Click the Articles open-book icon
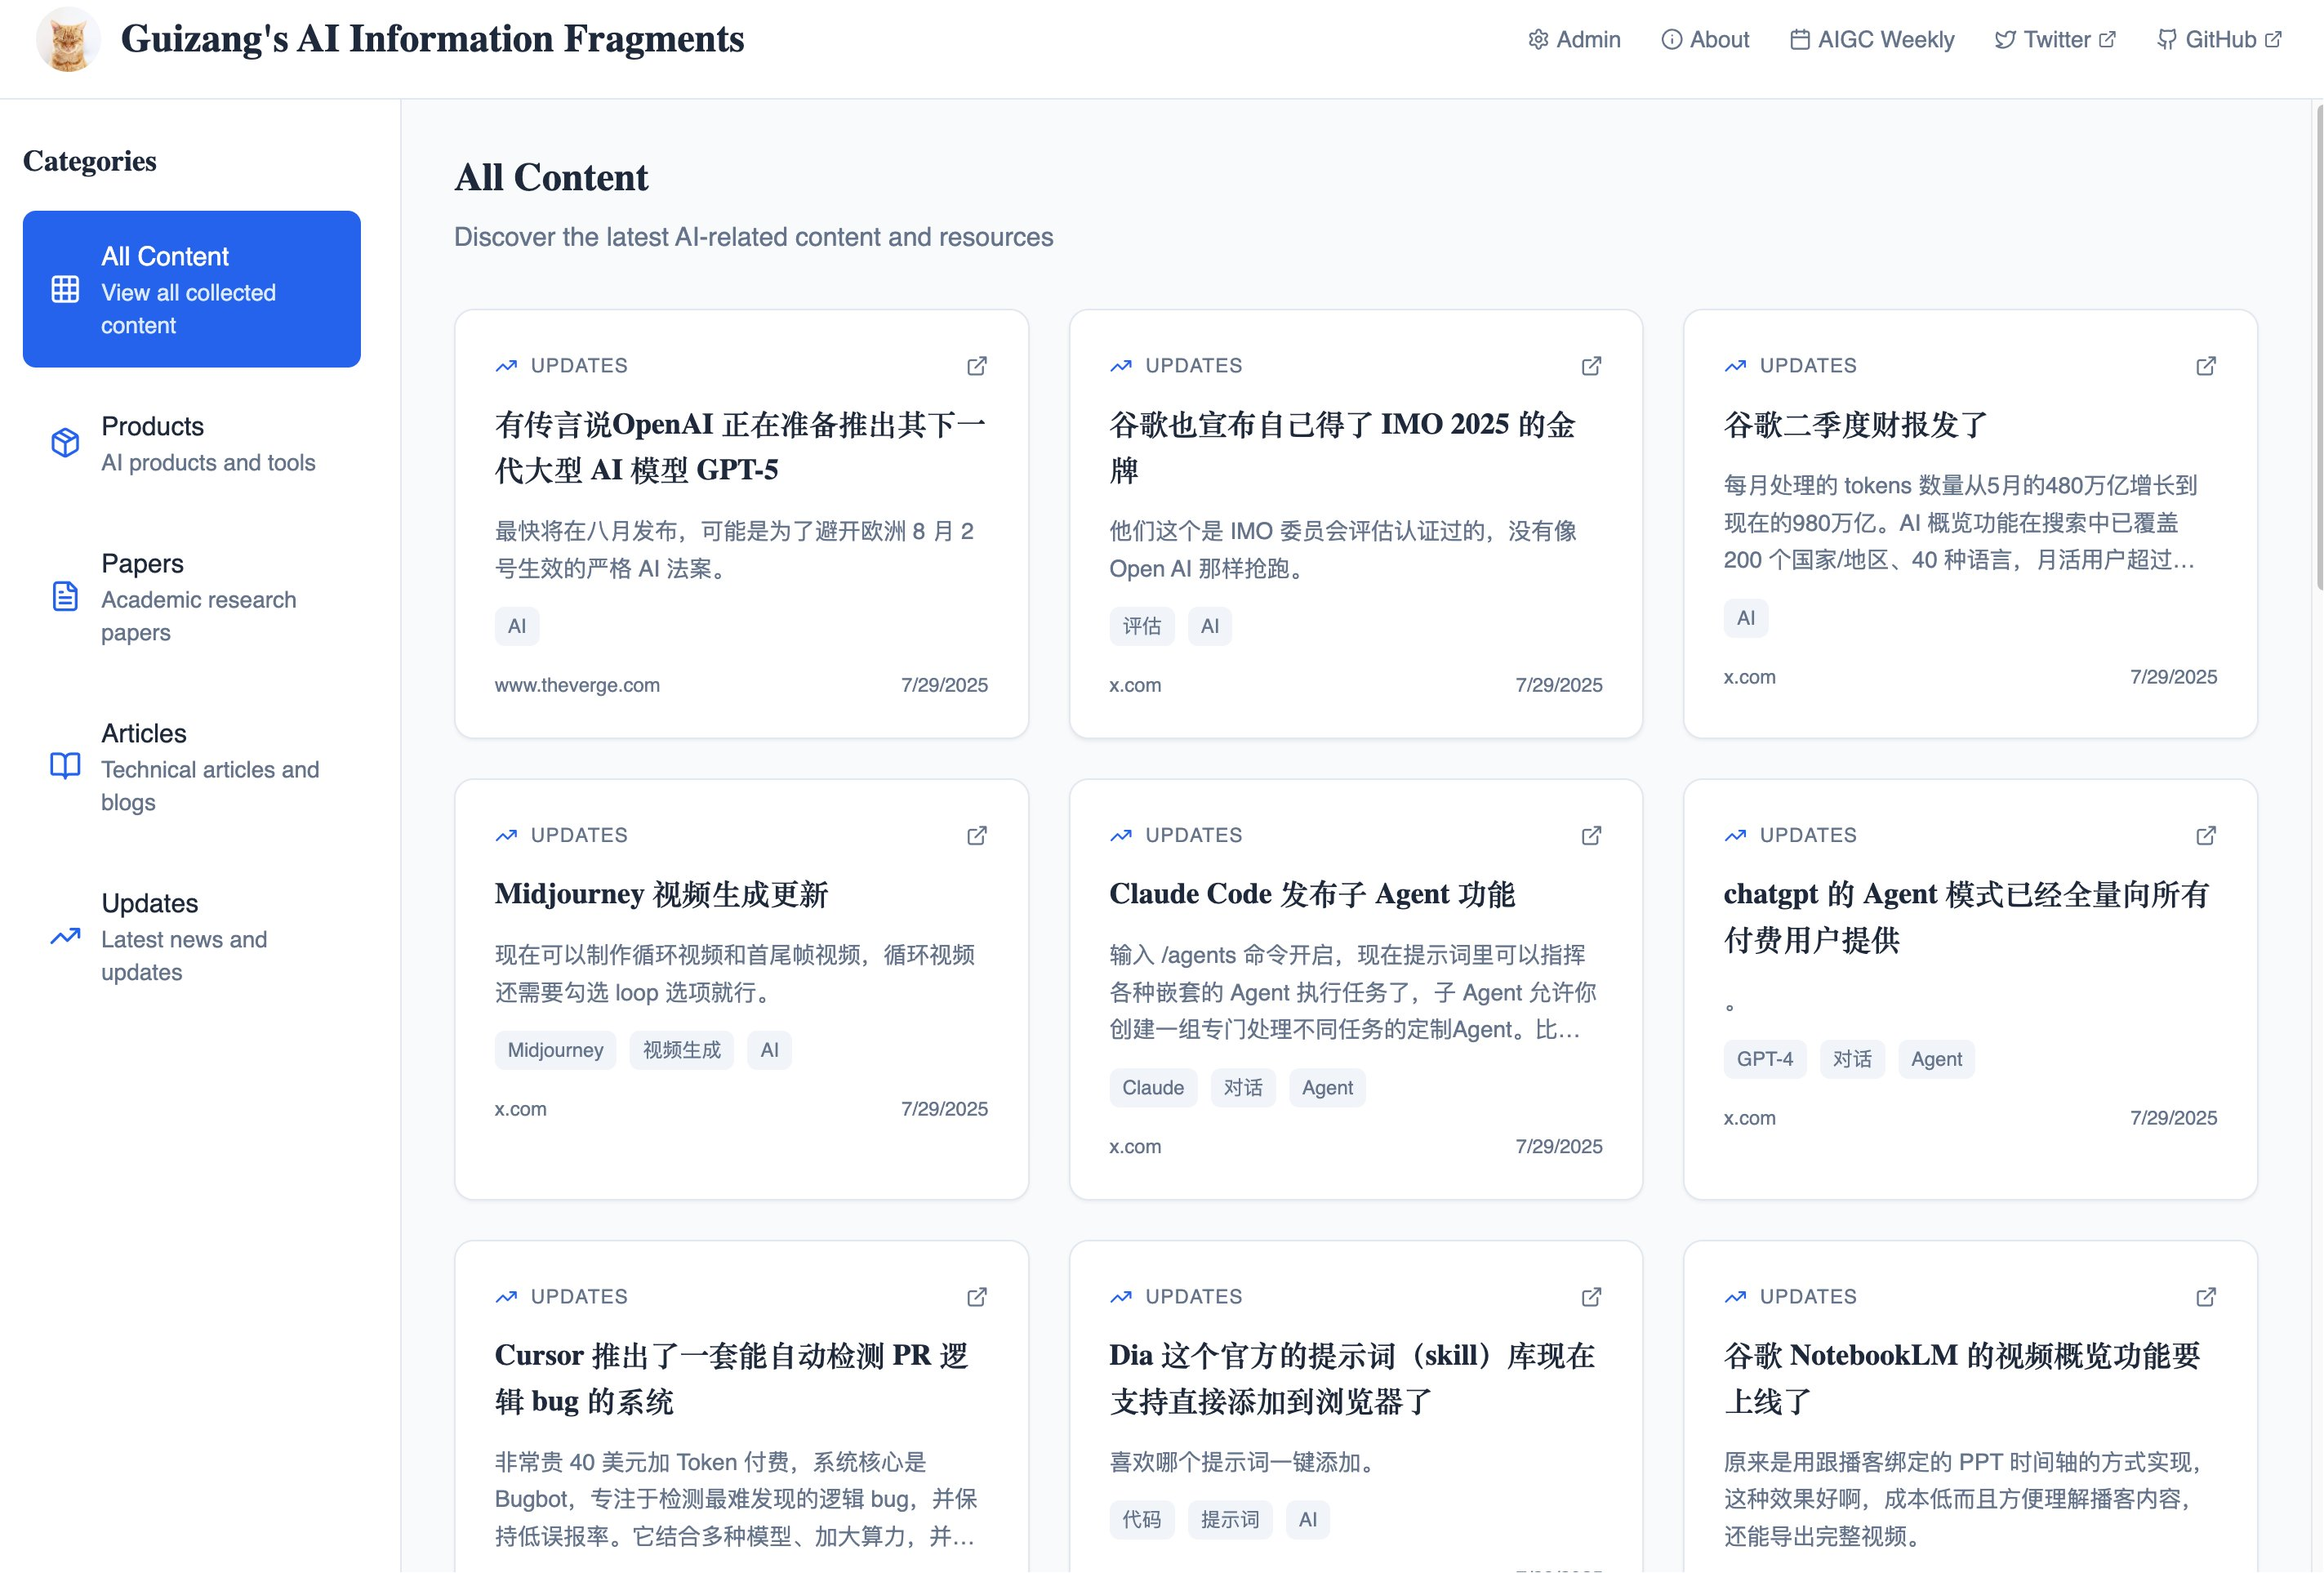 point(65,766)
